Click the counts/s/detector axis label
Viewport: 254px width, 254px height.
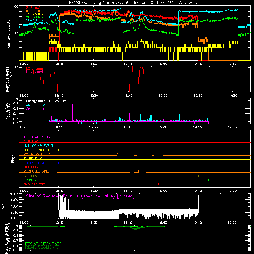(9, 33)
